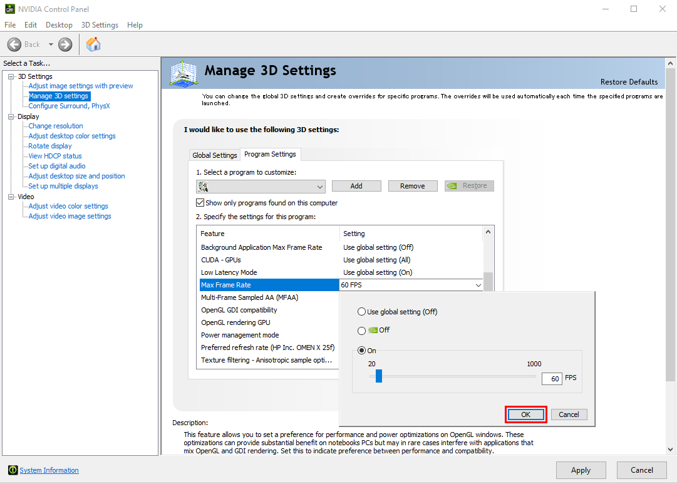The height and width of the screenshot is (484, 677).
Task: Click the Remove button
Action: point(412,186)
